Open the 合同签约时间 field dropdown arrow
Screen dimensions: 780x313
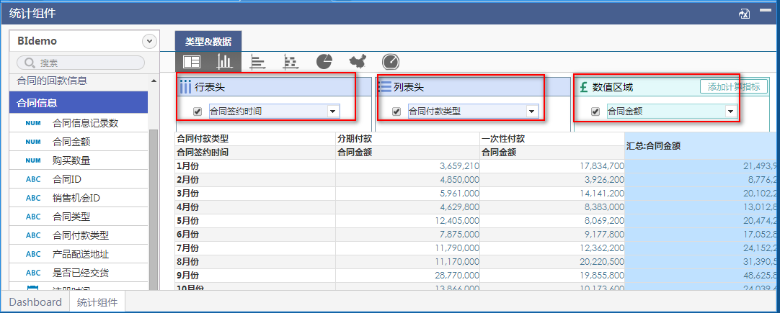click(x=332, y=112)
